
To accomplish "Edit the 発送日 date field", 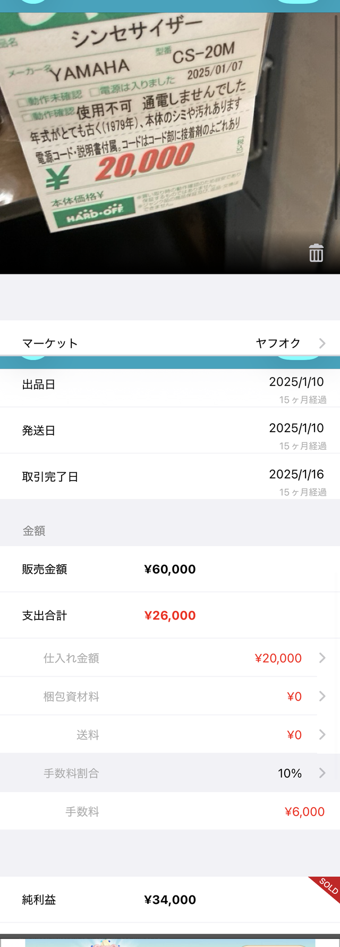I will pyautogui.click(x=296, y=428).
